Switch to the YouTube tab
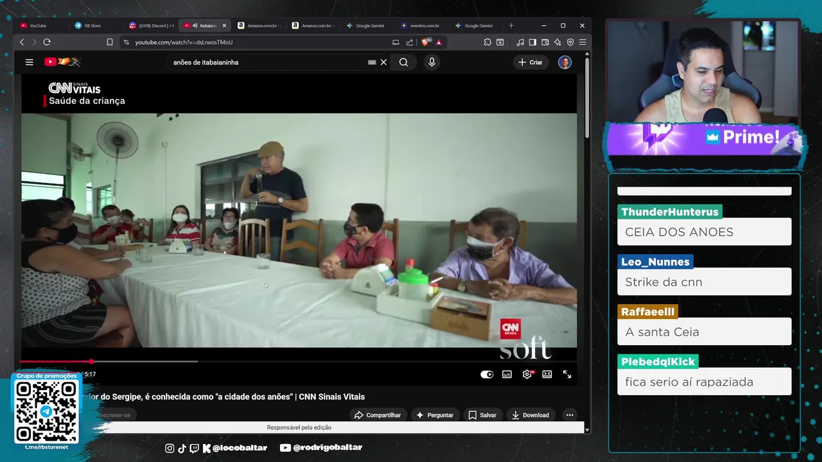Viewport: 822px width, 462px height. (39, 26)
